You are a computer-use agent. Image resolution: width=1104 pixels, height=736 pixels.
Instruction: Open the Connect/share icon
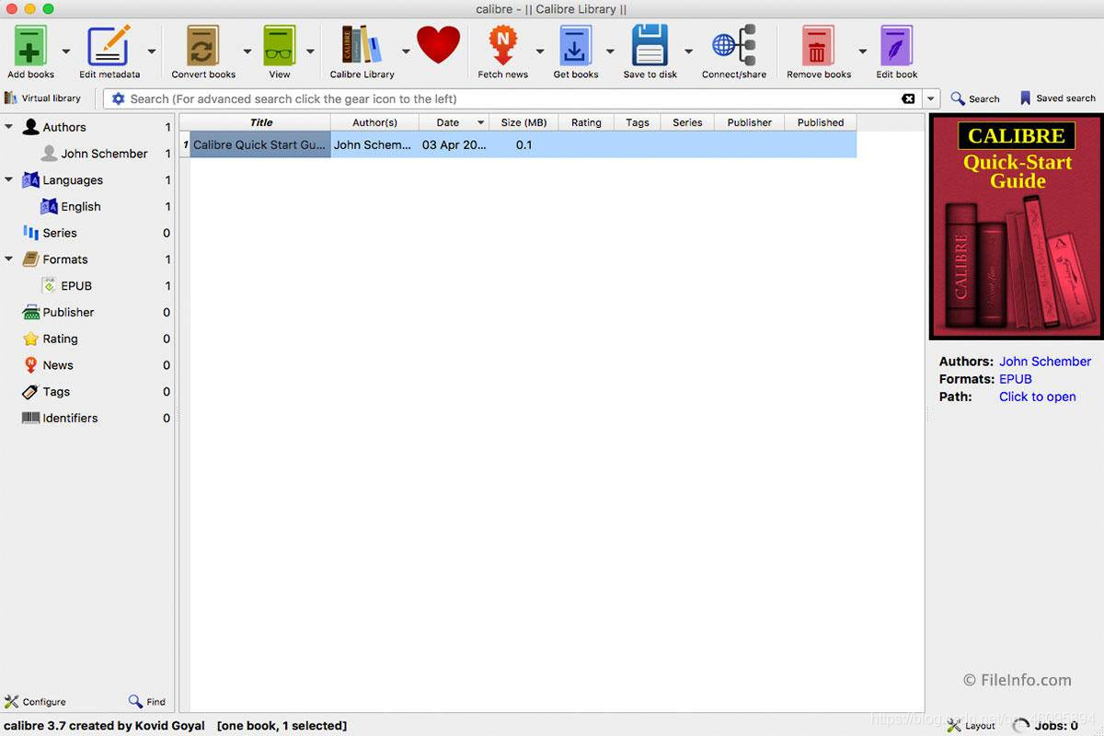734,46
